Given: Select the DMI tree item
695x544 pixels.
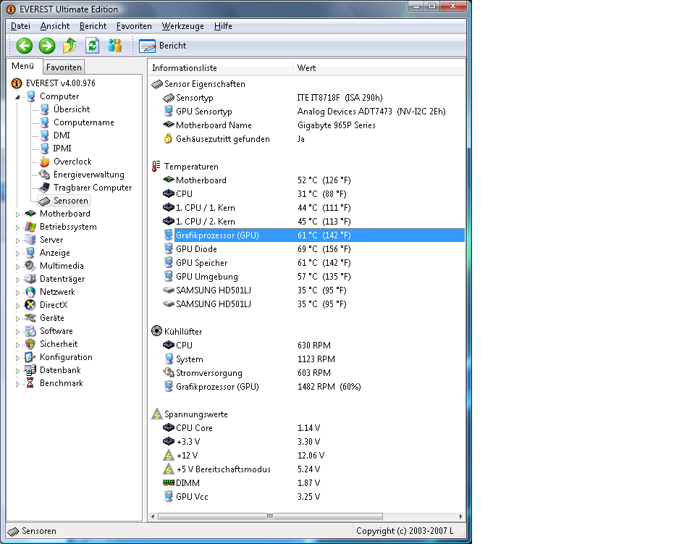Looking at the screenshot, I should 62,135.
